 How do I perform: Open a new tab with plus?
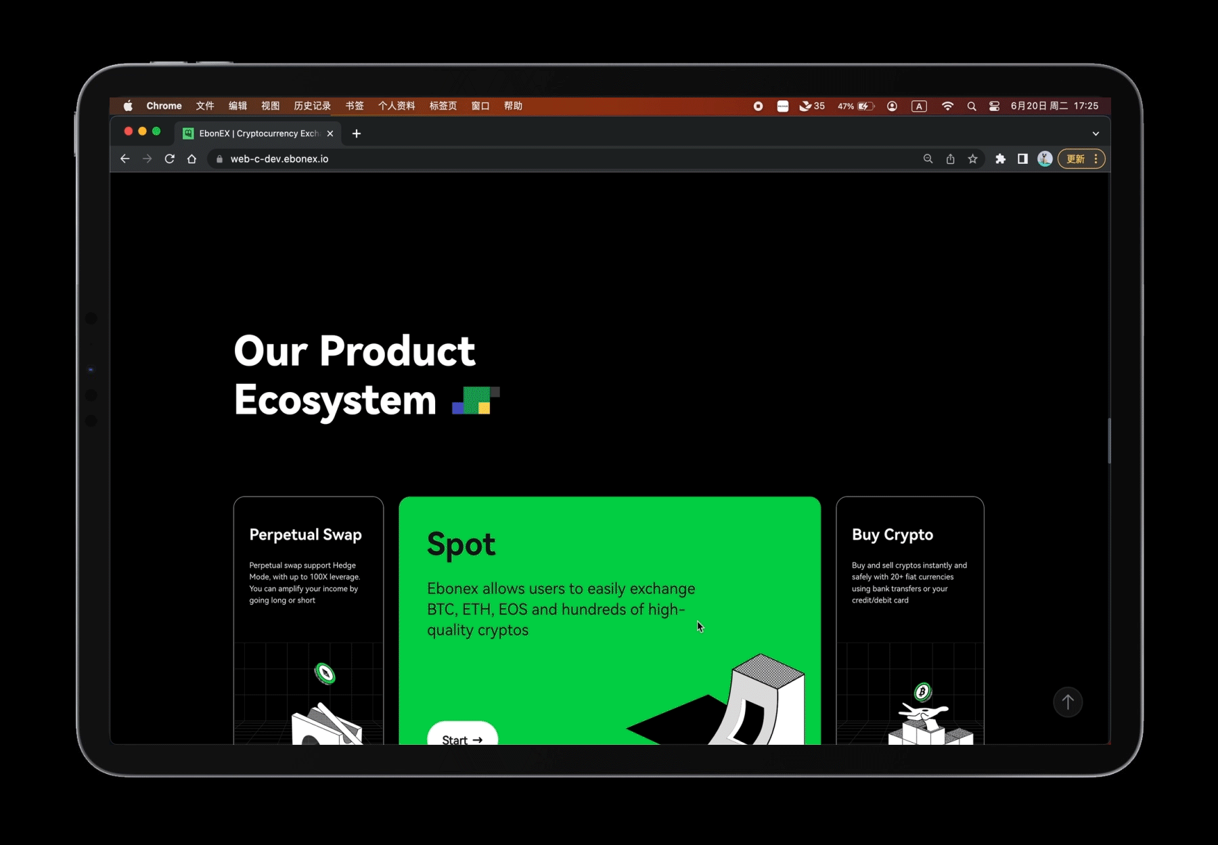(x=357, y=133)
